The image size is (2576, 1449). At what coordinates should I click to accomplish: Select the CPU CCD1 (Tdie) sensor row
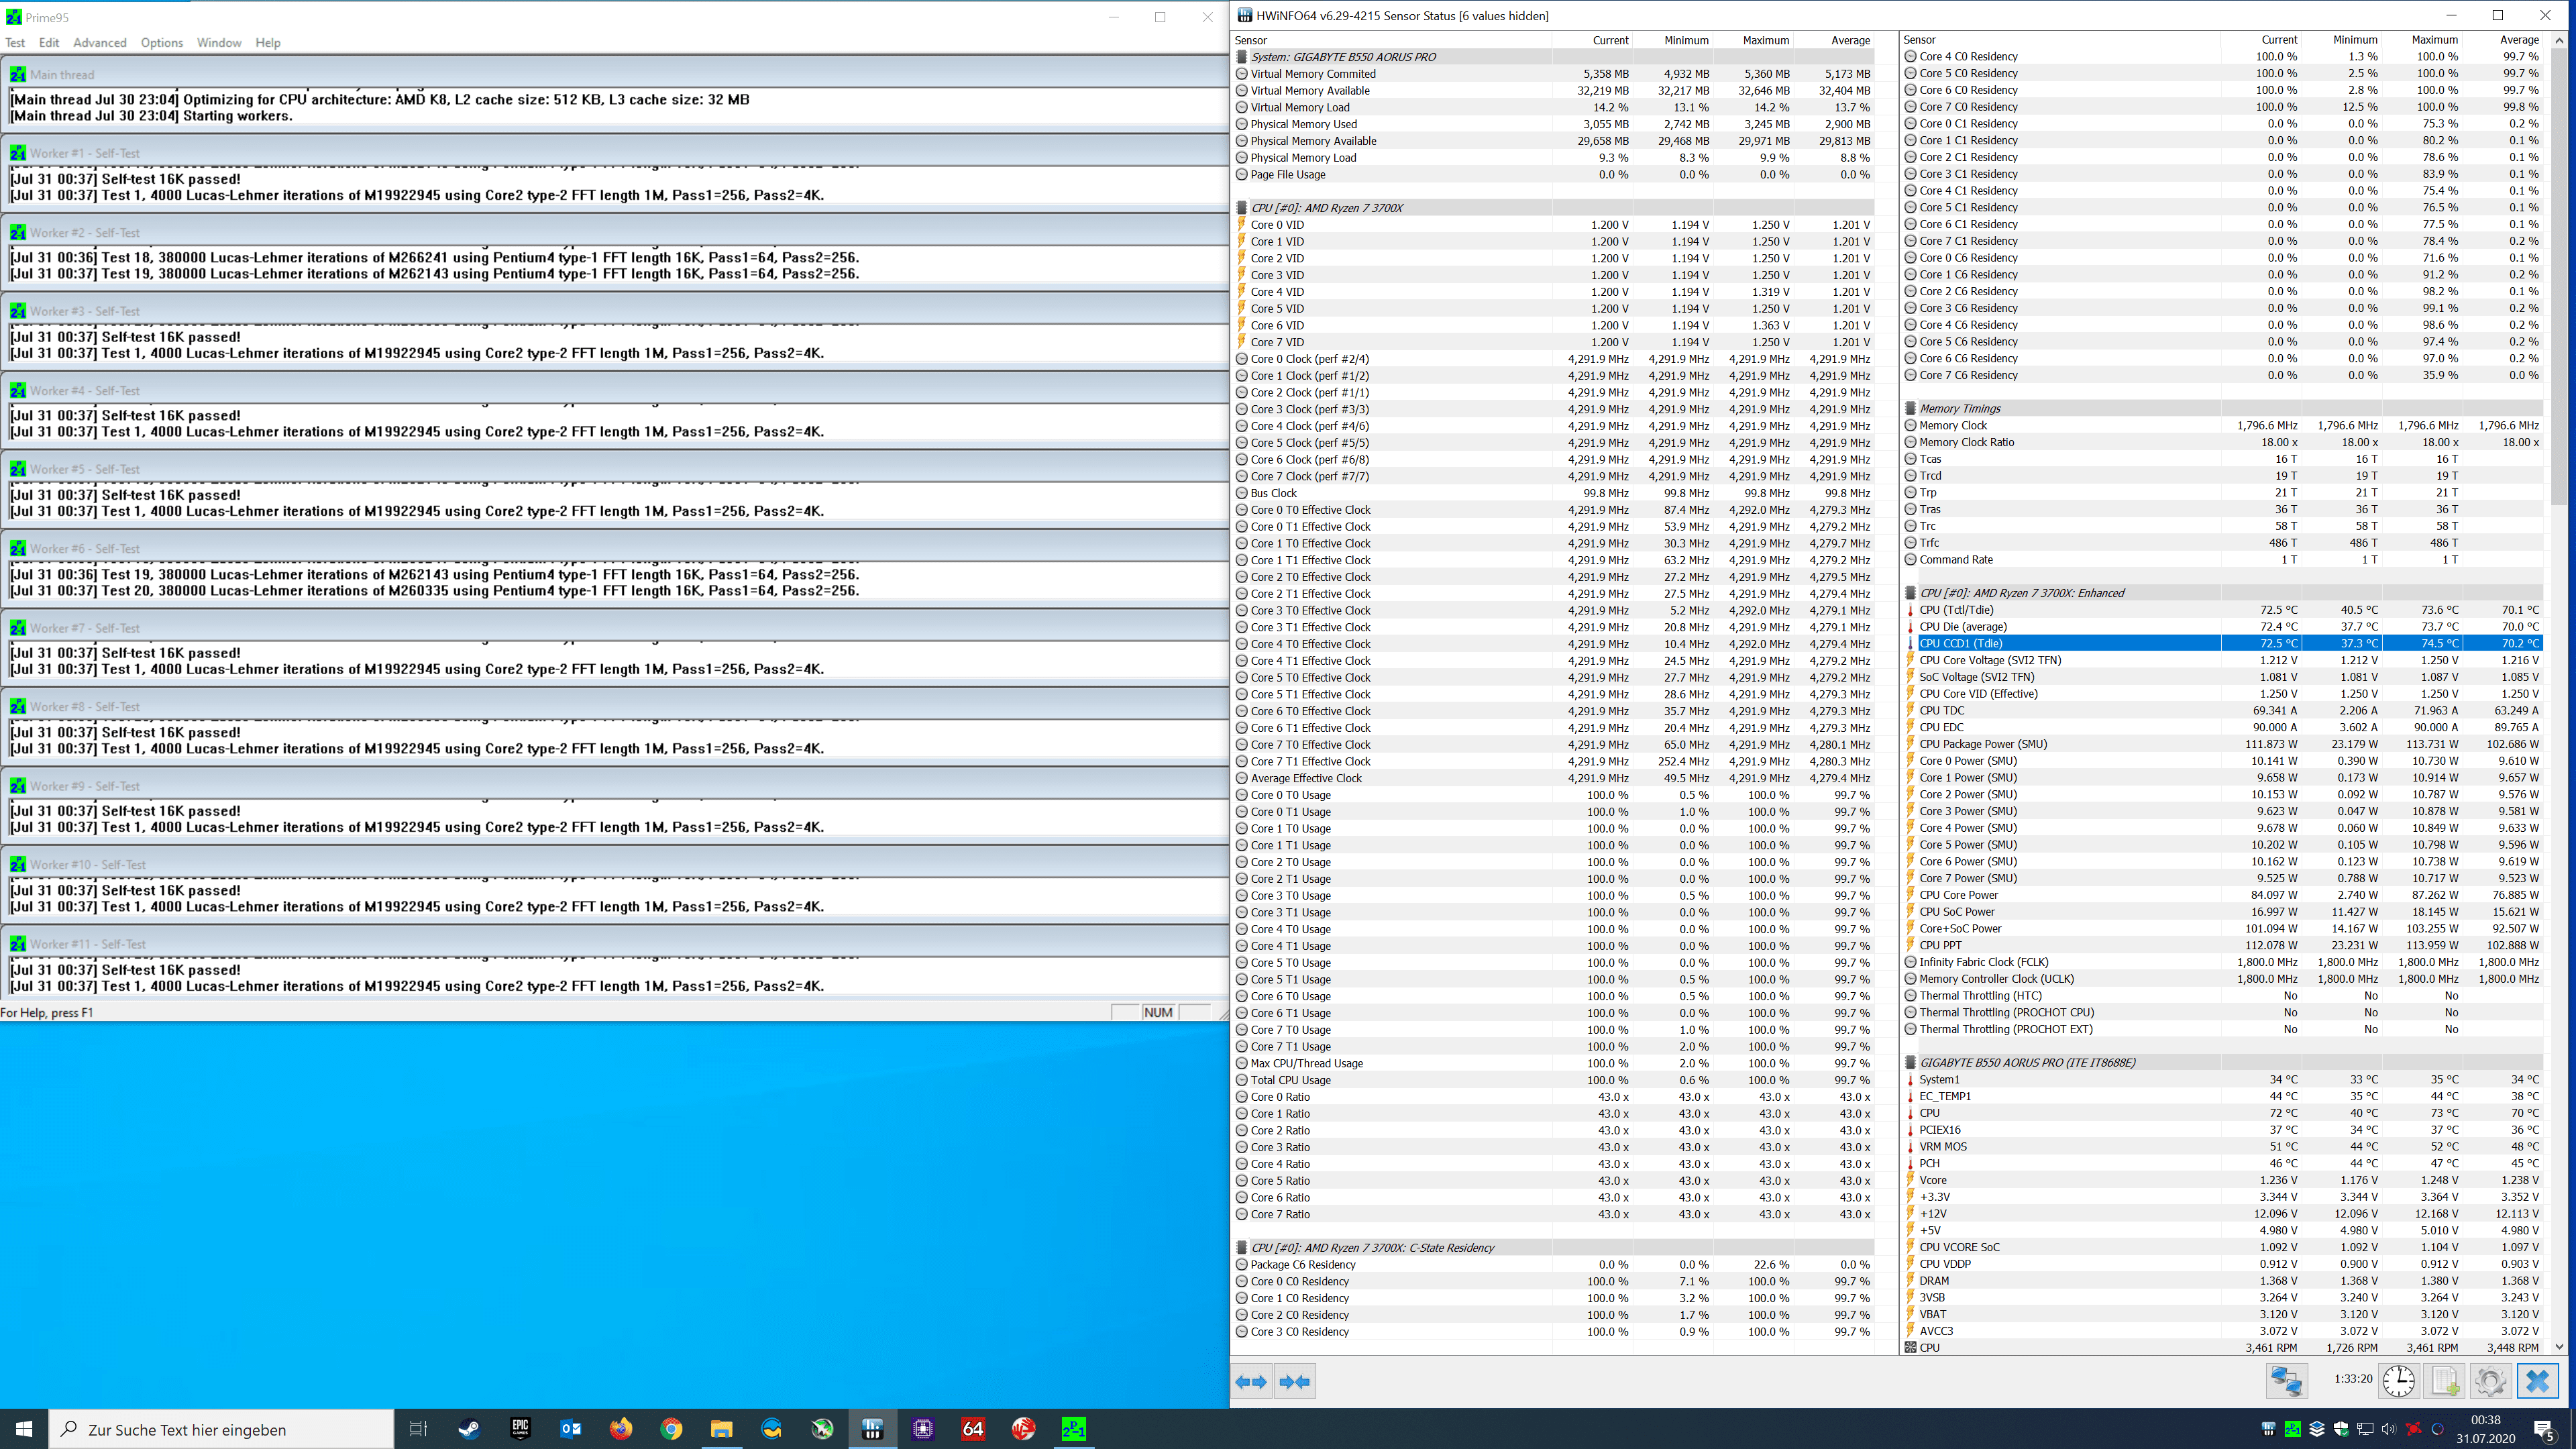(1960, 643)
